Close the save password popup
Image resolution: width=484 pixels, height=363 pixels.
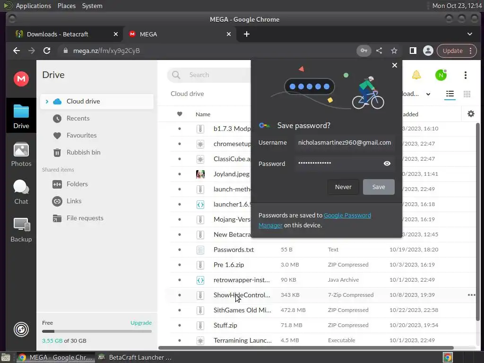tap(395, 65)
